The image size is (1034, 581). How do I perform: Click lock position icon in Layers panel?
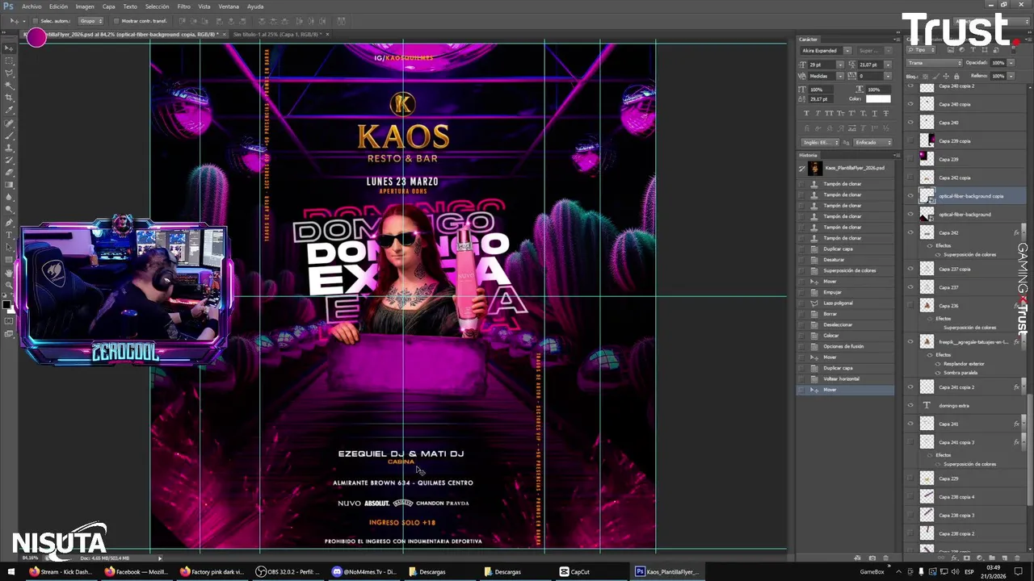click(x=946, y=77)
